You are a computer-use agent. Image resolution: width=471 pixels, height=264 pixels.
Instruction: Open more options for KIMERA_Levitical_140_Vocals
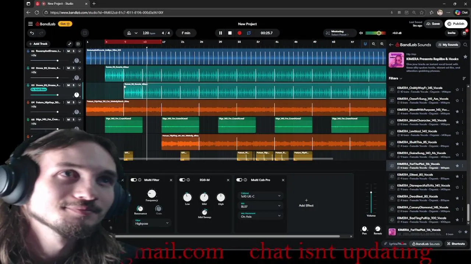463,133
